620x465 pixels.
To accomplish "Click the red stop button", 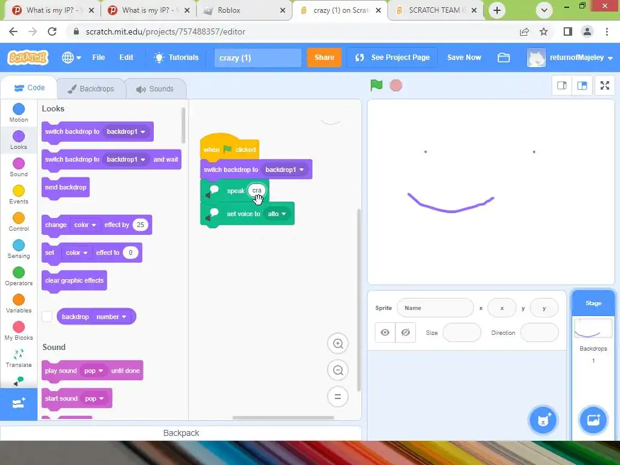I will [x=396, y=85].
